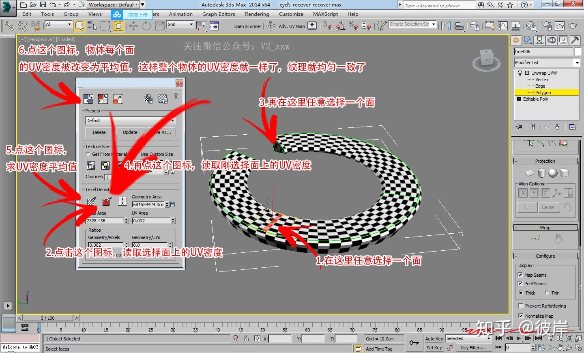Collapse the Unwrap UVW modifier tree
Image resolution: width=584 pixels, height=353 pixels.
[x=527, y=73]
